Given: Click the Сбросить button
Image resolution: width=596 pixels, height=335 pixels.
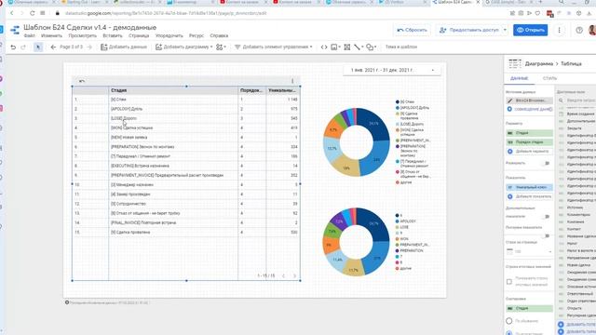Looking at the screenshot, I should coord(412,30).
